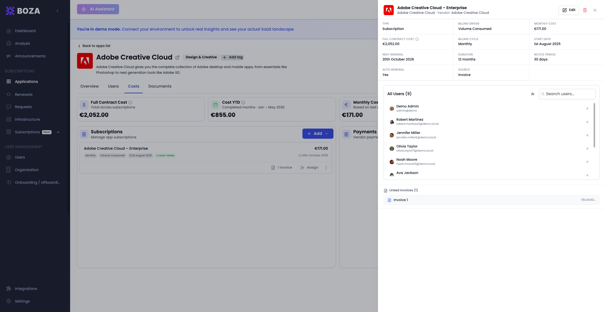Open the AI Assistant button
Viewport: 604px width, 312px height.
98,9
